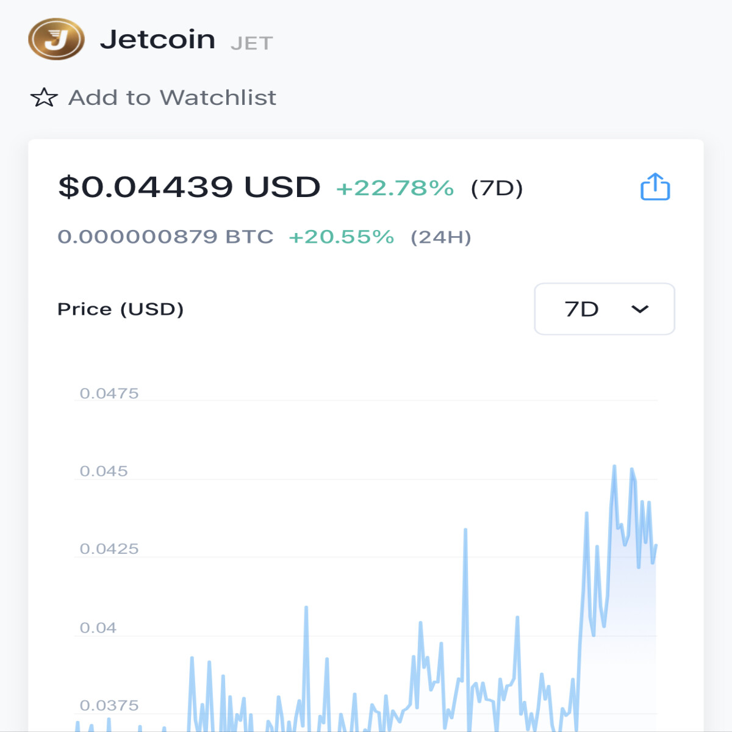
Task: Click the chevron arrow in the 7D selector
Action: [640, 309]
